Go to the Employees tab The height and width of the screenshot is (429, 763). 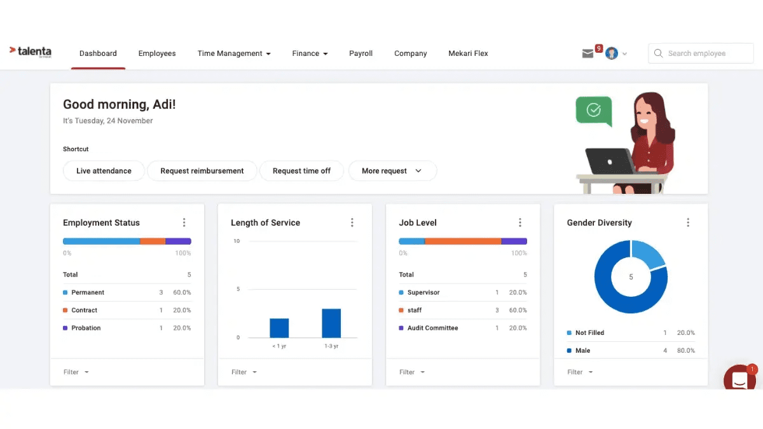click(157, 53)
